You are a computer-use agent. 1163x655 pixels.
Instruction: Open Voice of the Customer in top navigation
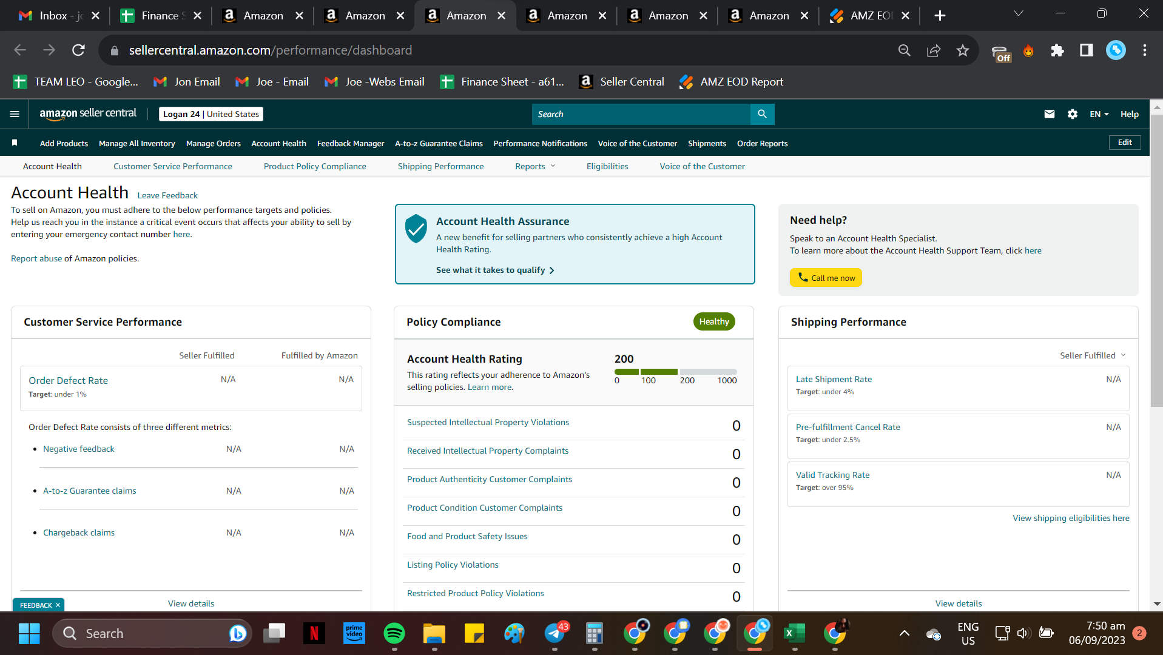(x=637, y=144)
